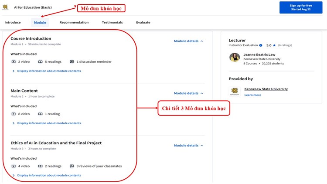Viewport: 327px width, 184px height.
Task: Click the readings book icon in Module 1
Action: click(40, 62)
